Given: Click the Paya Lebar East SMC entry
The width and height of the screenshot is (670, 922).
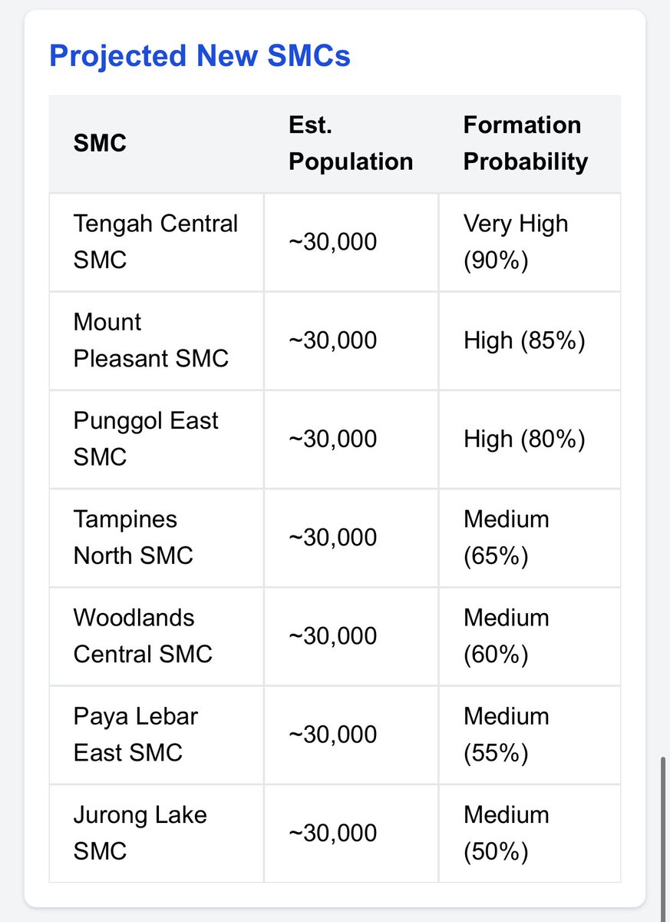Looking at the screenshot, I should click(x=136, y=734).
